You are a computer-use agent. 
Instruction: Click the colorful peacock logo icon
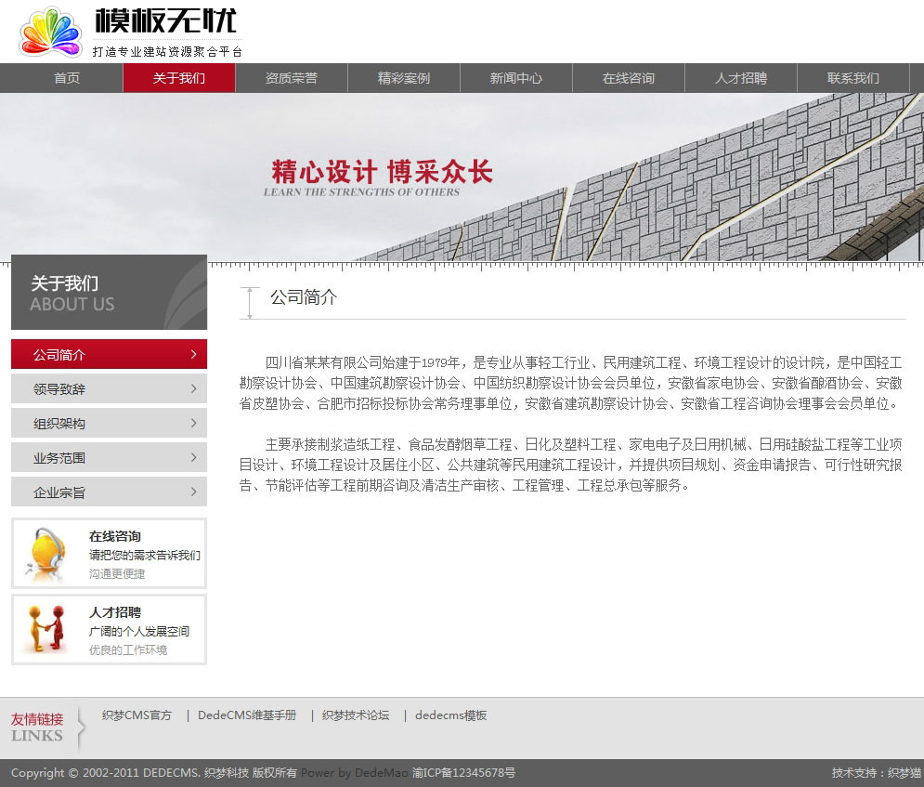tap(50, 33)
